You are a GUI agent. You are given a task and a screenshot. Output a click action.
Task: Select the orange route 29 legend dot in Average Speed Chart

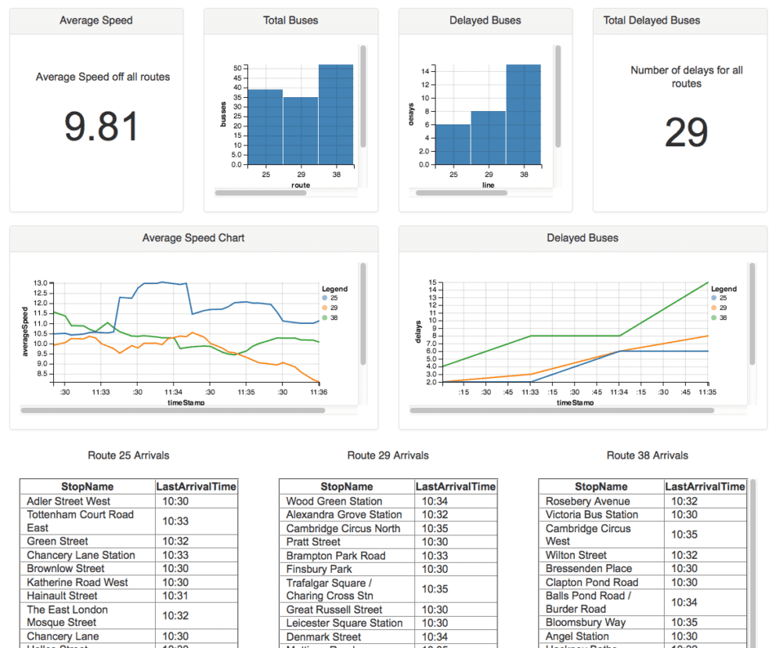[324, 308]
